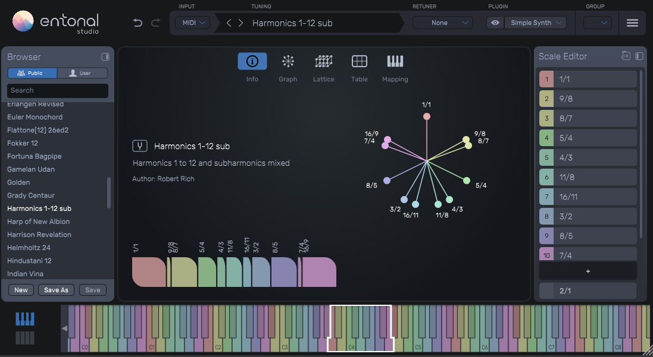The image size is (653, 357).
Task: Click the Scale Editor export icon
Action: pyautogui.click(x=626, y=56)
